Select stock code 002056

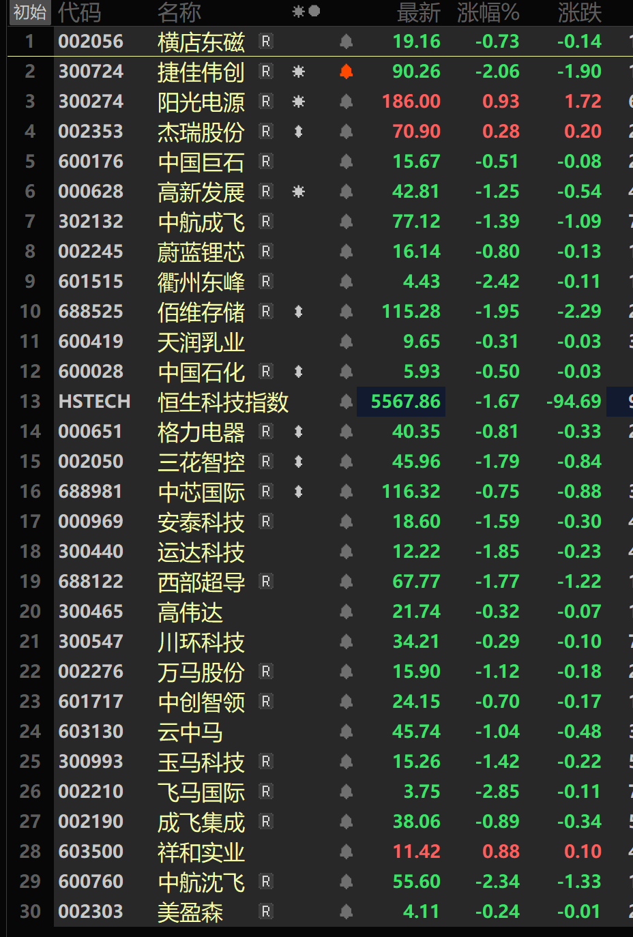[91, 42]
